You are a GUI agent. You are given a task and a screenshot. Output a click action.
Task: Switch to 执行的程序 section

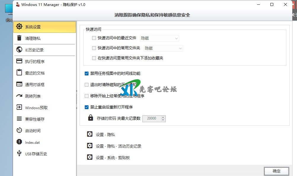coord(44,62)
